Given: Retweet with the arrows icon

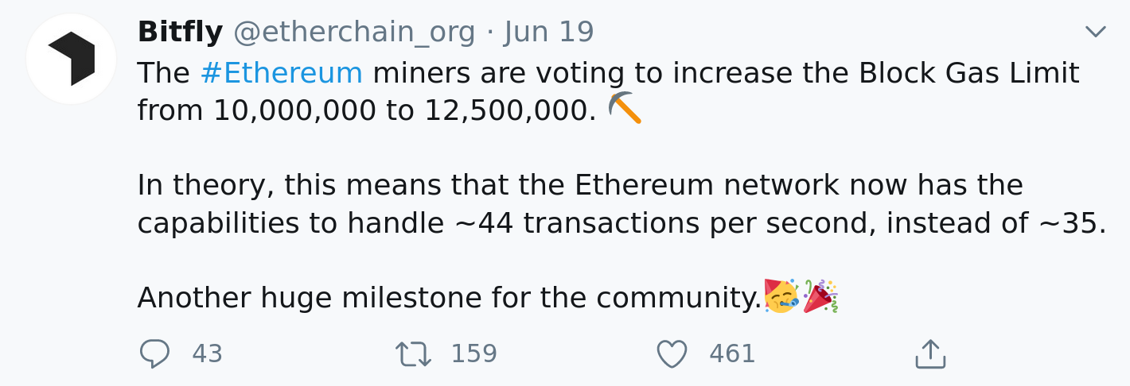Looking at the screenshot, I should coord(413,354).
